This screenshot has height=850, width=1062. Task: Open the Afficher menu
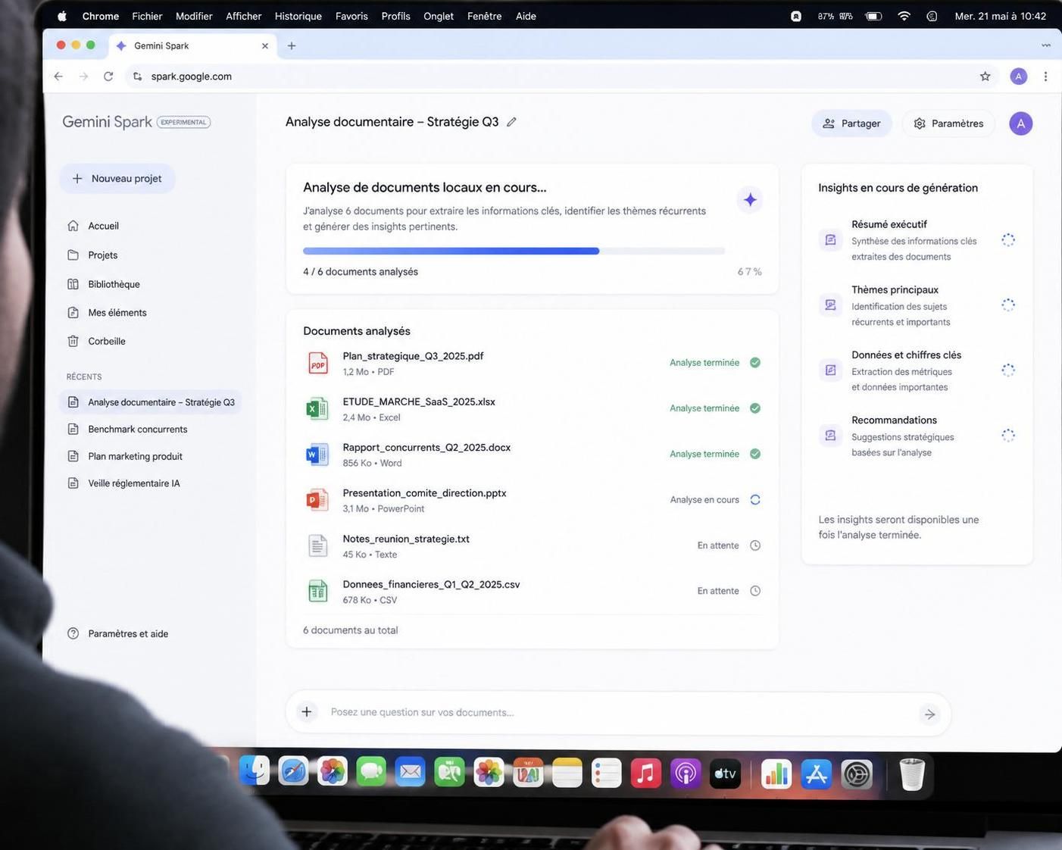coord(243,16)
